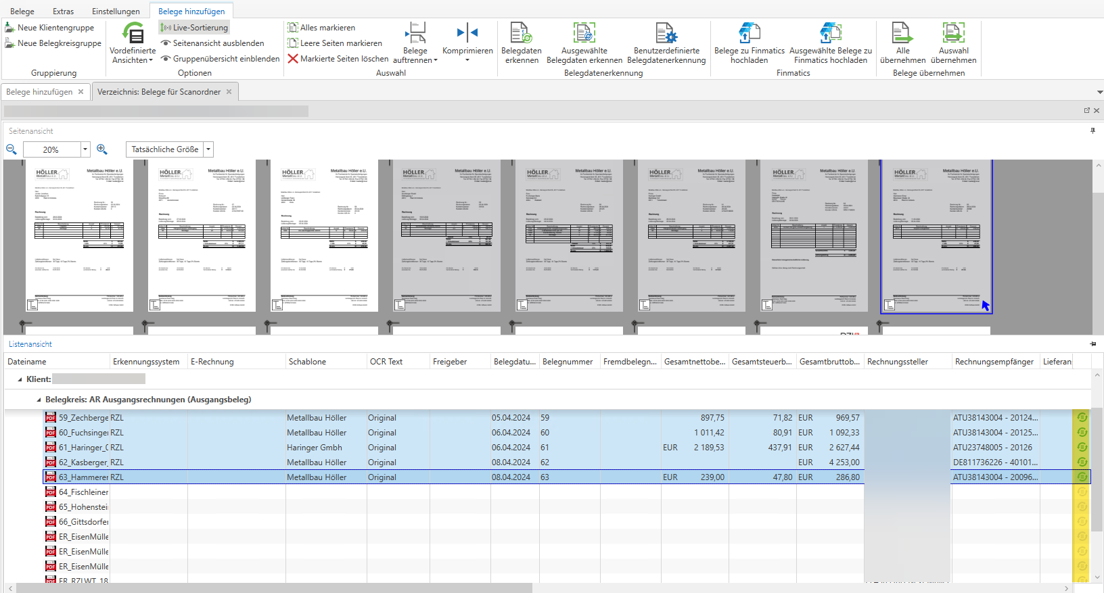Click the Belegdaten erkennen icon
The width and height of the screenshot is (1104, 593).
click(x=521, y=33)
